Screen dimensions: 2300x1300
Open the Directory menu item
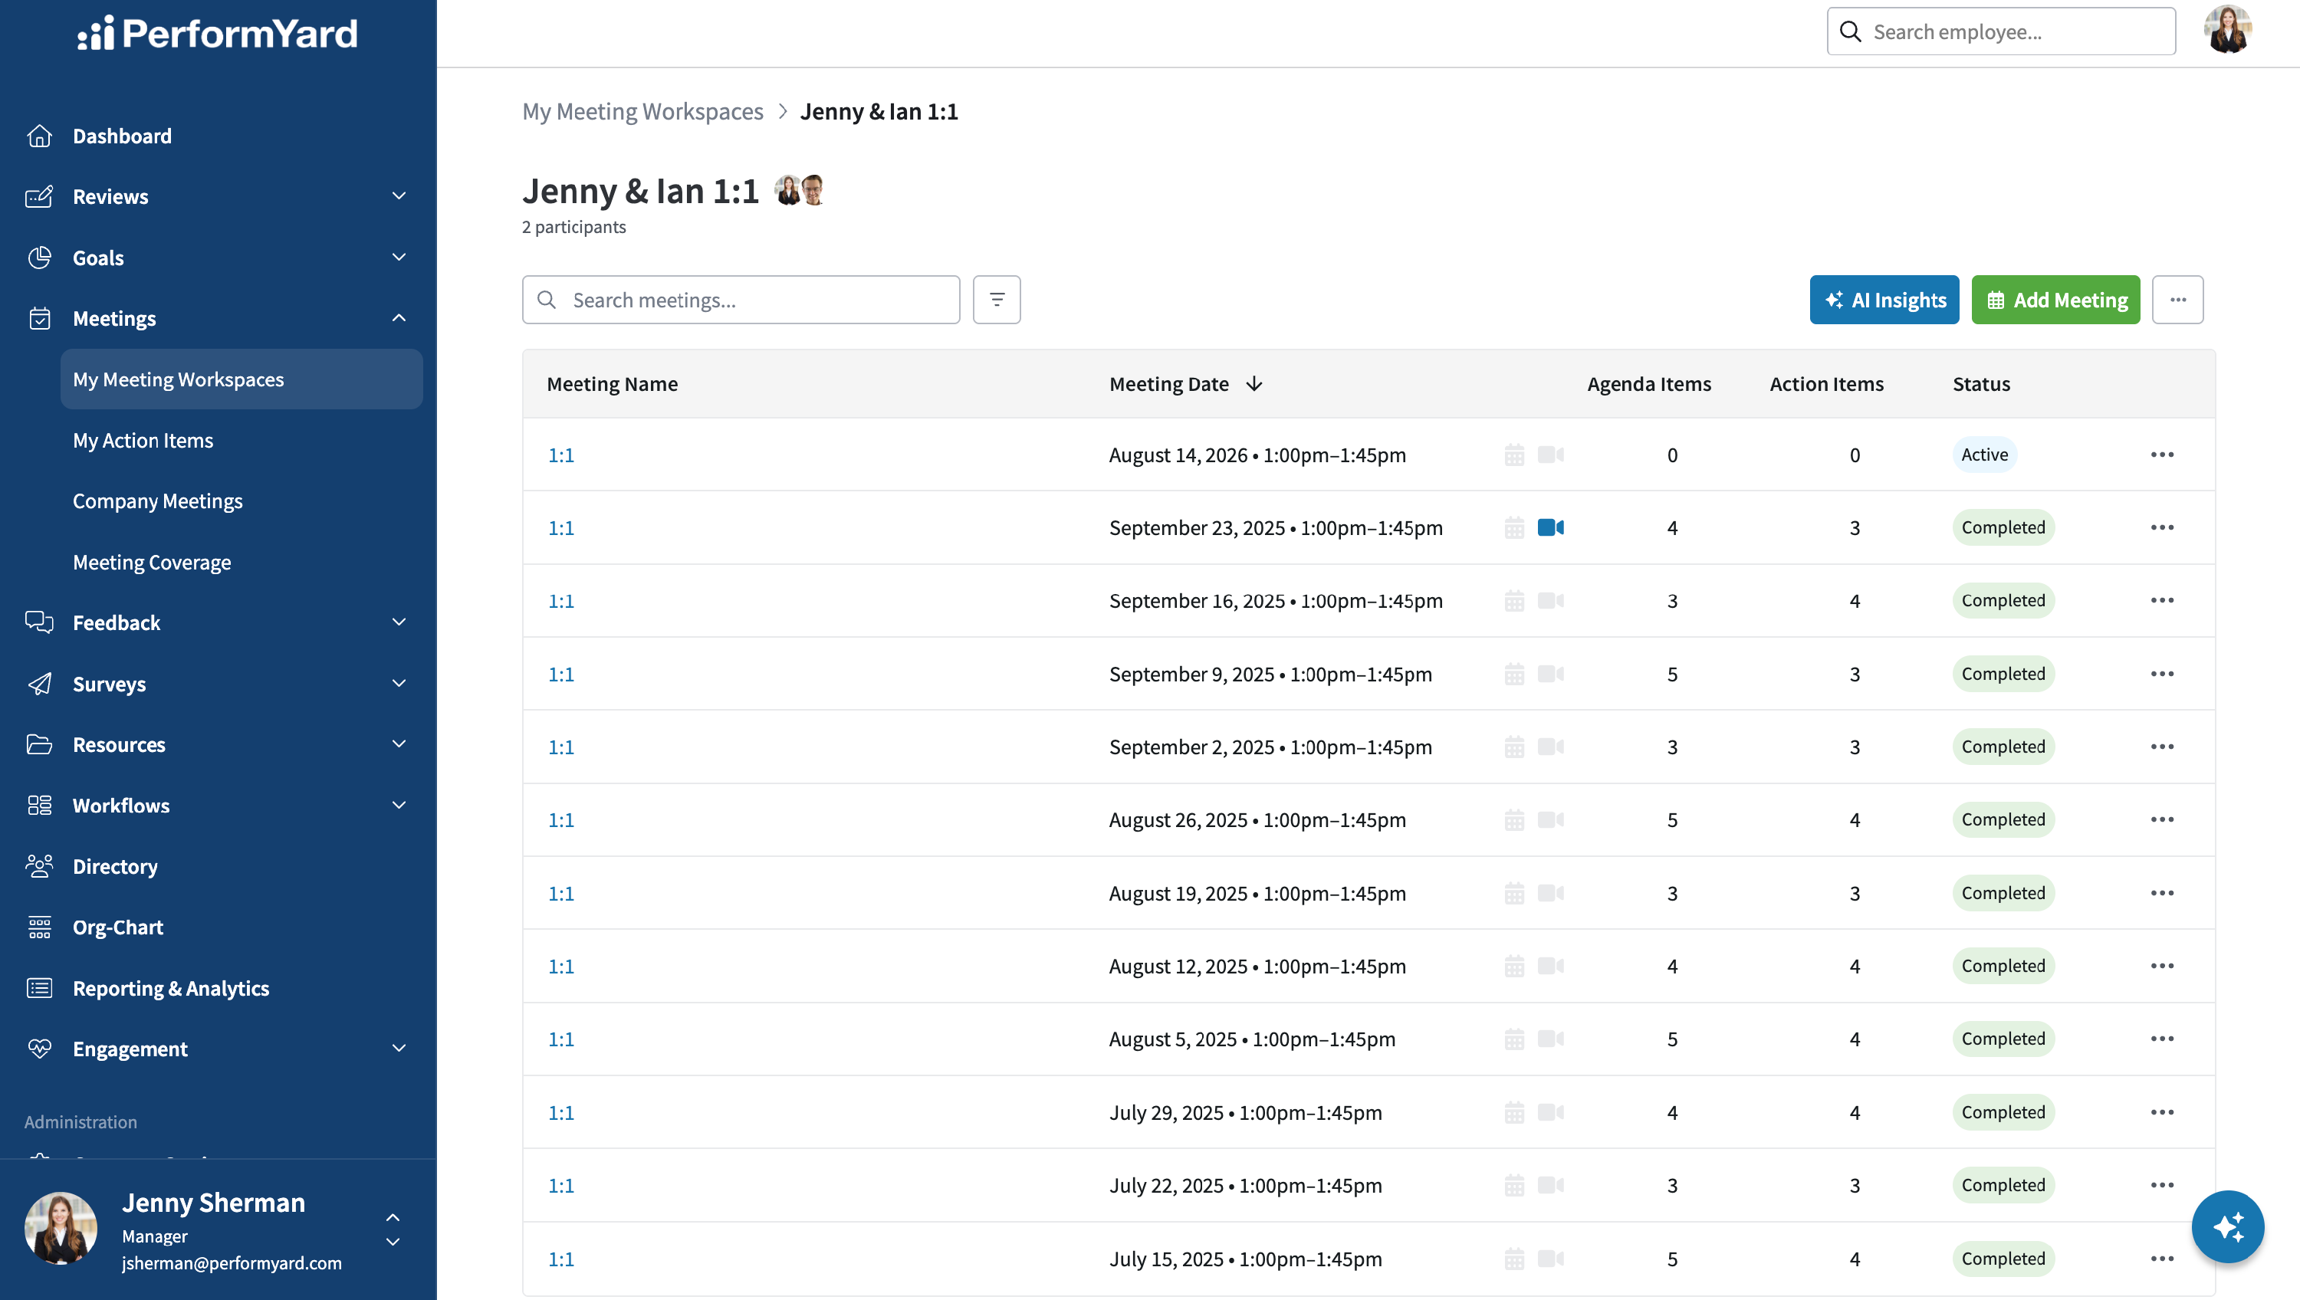point(115,866)
